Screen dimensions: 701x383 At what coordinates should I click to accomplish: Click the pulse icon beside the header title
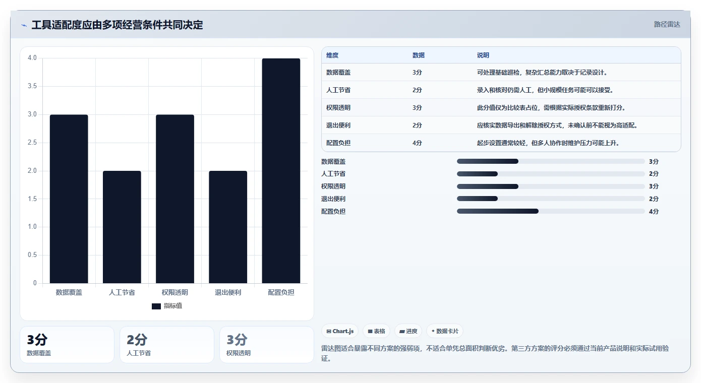click(x=24, y=25)
